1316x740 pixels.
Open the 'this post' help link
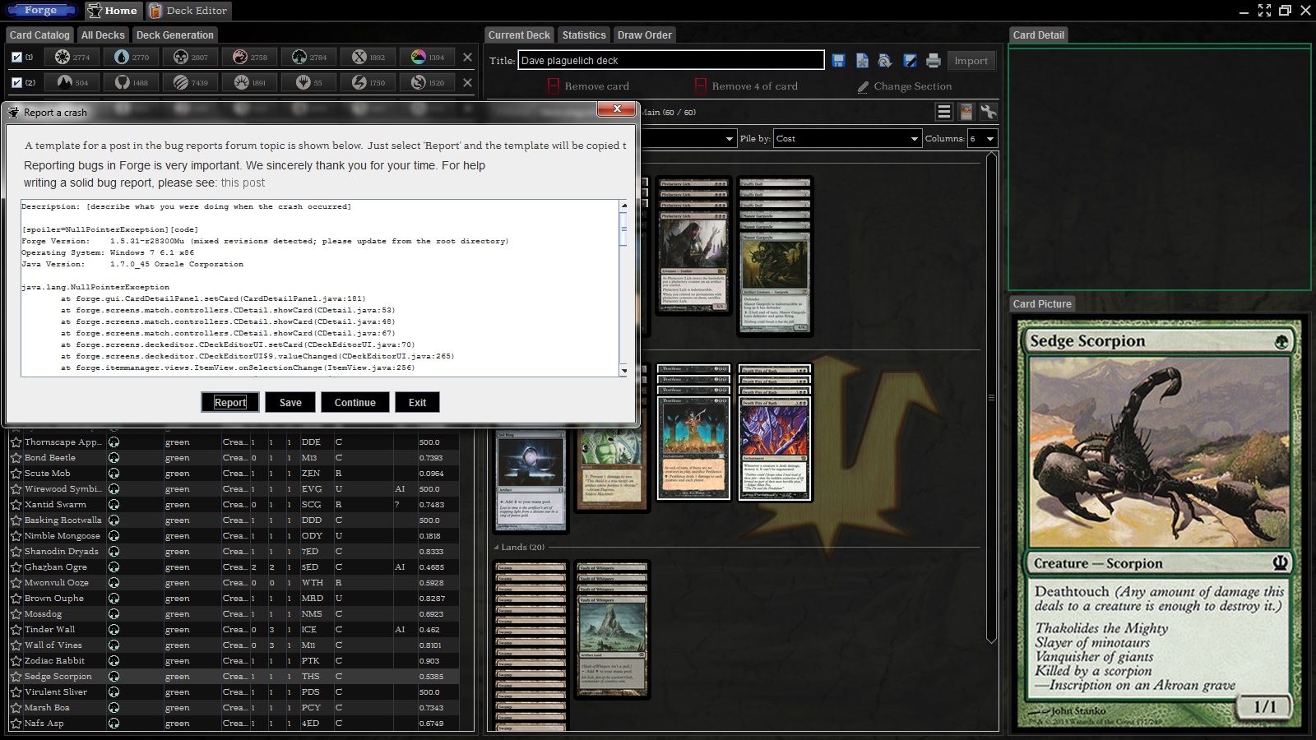coord(243,183)
